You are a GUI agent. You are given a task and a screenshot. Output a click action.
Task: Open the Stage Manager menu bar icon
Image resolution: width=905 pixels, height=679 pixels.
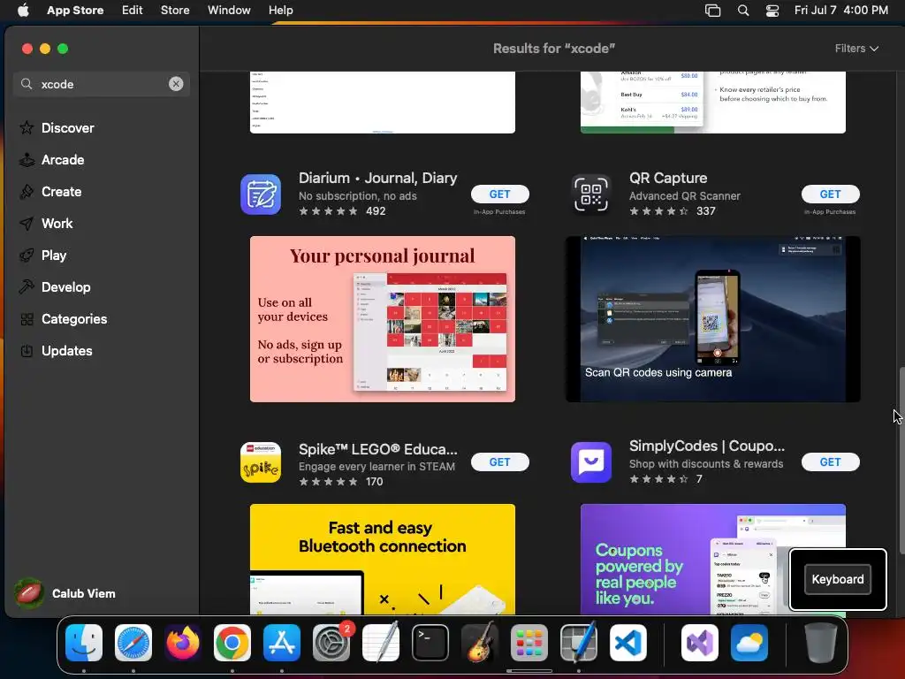pyautogui.click(x=713, y=11)
